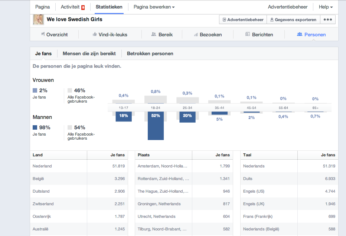This screenshot has width=346, height=236.
Task: Click the 20% bar for men 25-34
Action: [x=187, y=117]
